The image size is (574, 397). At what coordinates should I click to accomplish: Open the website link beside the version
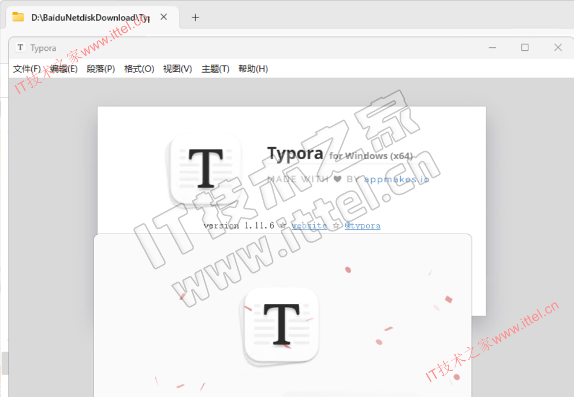click(x=309, y=226)
